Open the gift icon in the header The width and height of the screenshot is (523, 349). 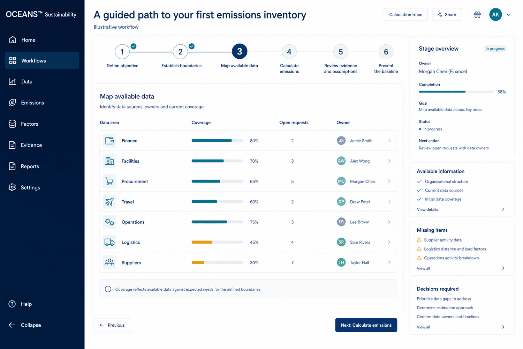[x=477, y=15]
